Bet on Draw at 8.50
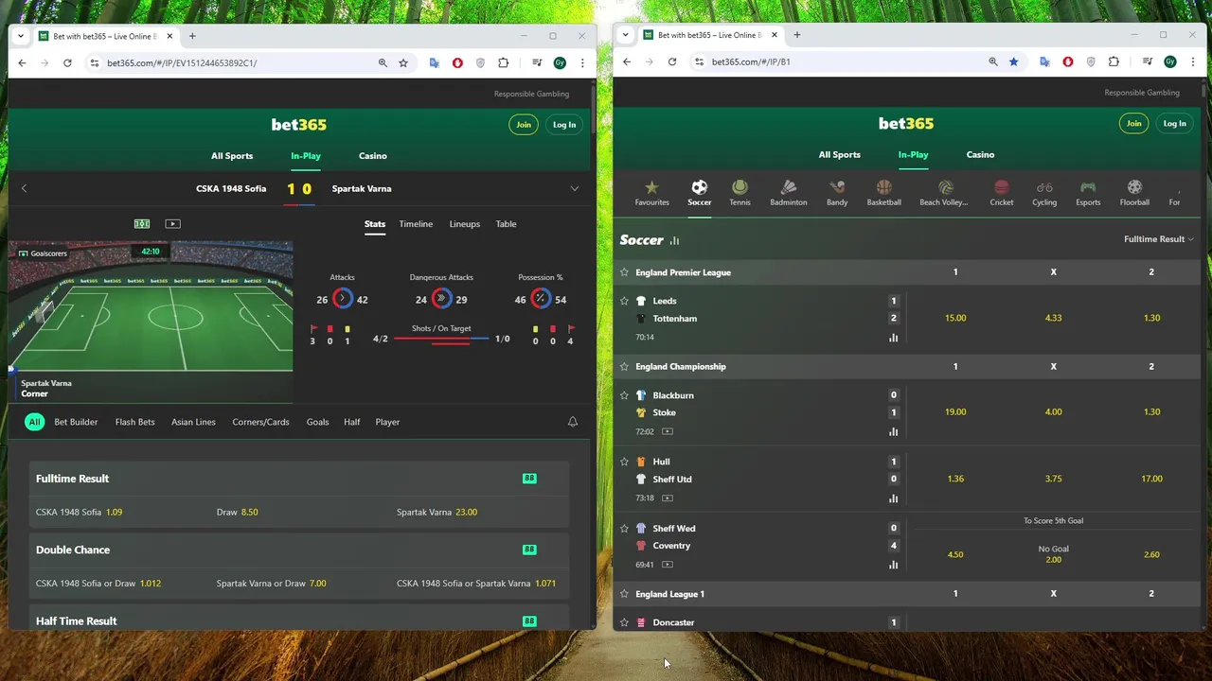 coord(237,512)
